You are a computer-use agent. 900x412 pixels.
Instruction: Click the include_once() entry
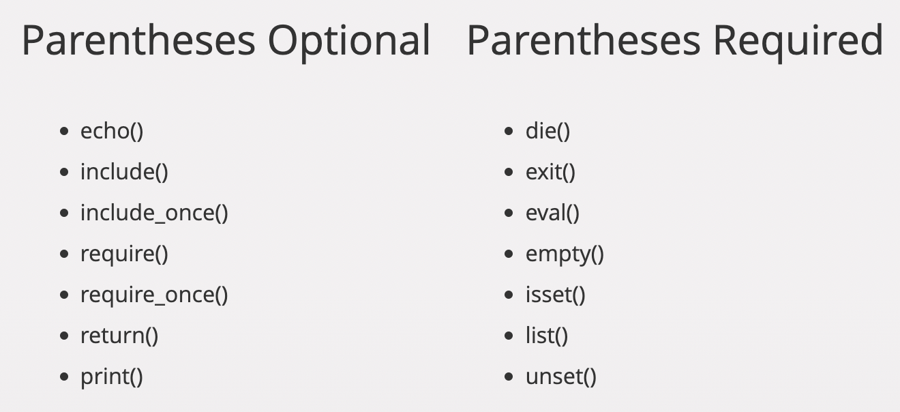point(154,213)
